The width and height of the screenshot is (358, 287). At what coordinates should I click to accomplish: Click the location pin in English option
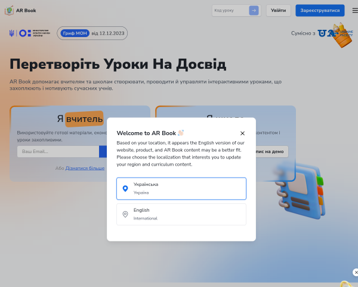[125, 214]
